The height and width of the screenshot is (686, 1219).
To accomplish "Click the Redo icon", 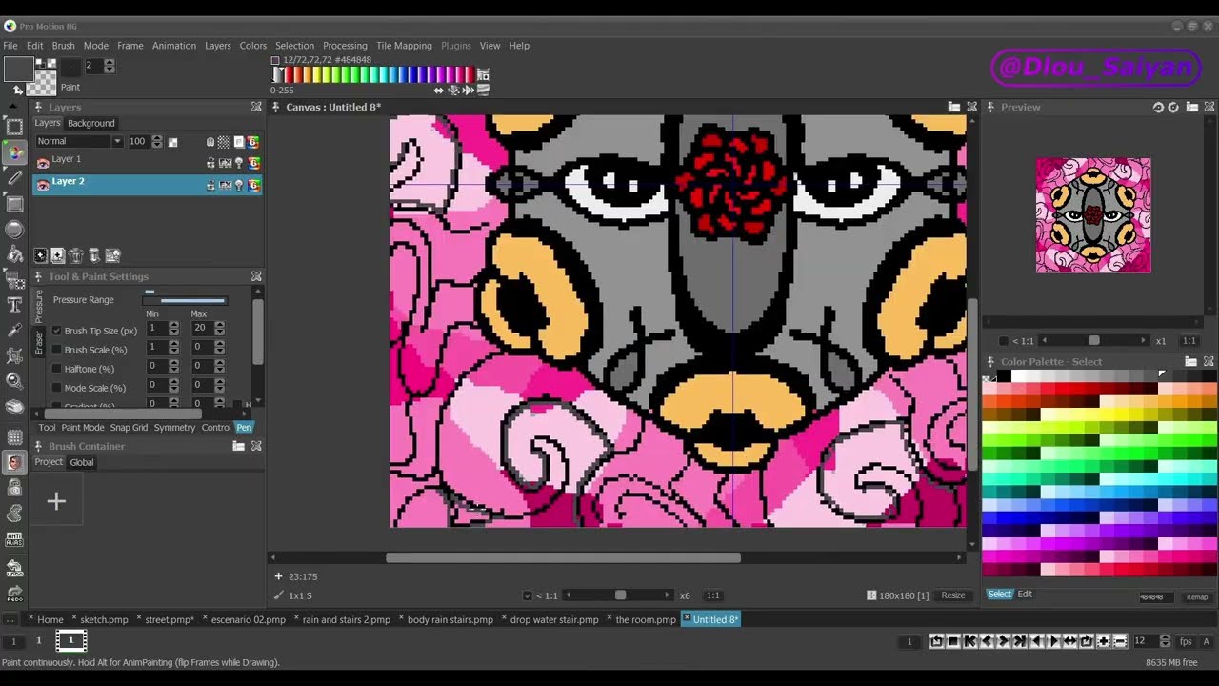I will (x=14, y=594).
